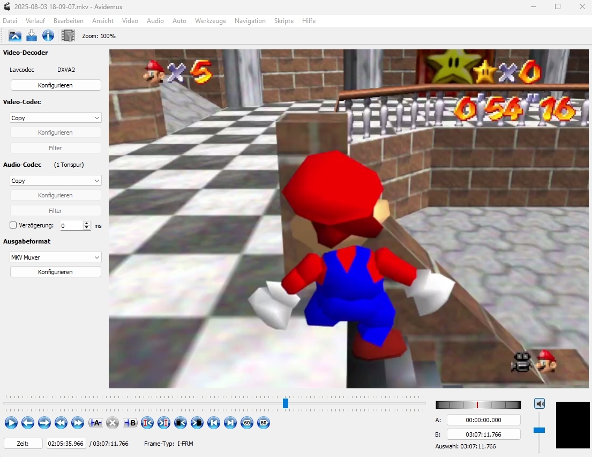Set selection start marker A
This screenshot has width=592, height=457.
pyautogui.click(x=95, y=423)
